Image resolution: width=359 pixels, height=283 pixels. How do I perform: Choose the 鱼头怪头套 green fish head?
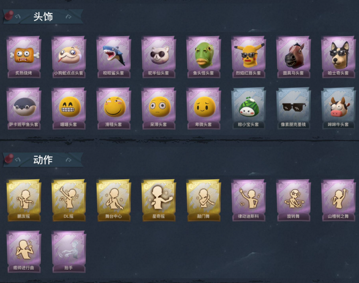pos(203,57)
